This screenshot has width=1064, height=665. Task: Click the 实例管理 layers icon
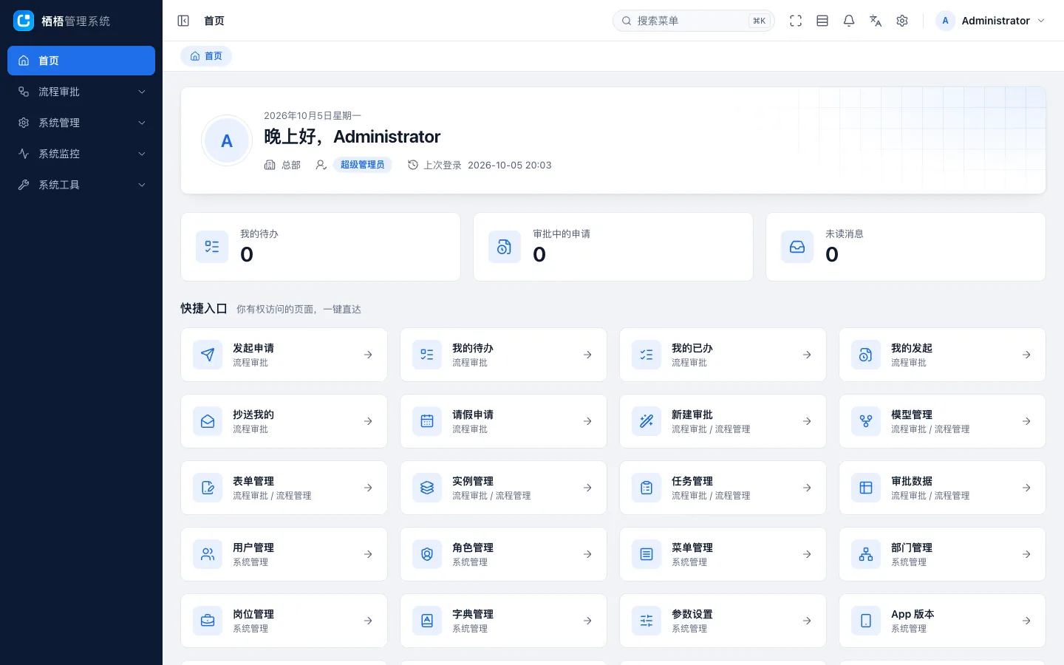click(x=427, y=488)
